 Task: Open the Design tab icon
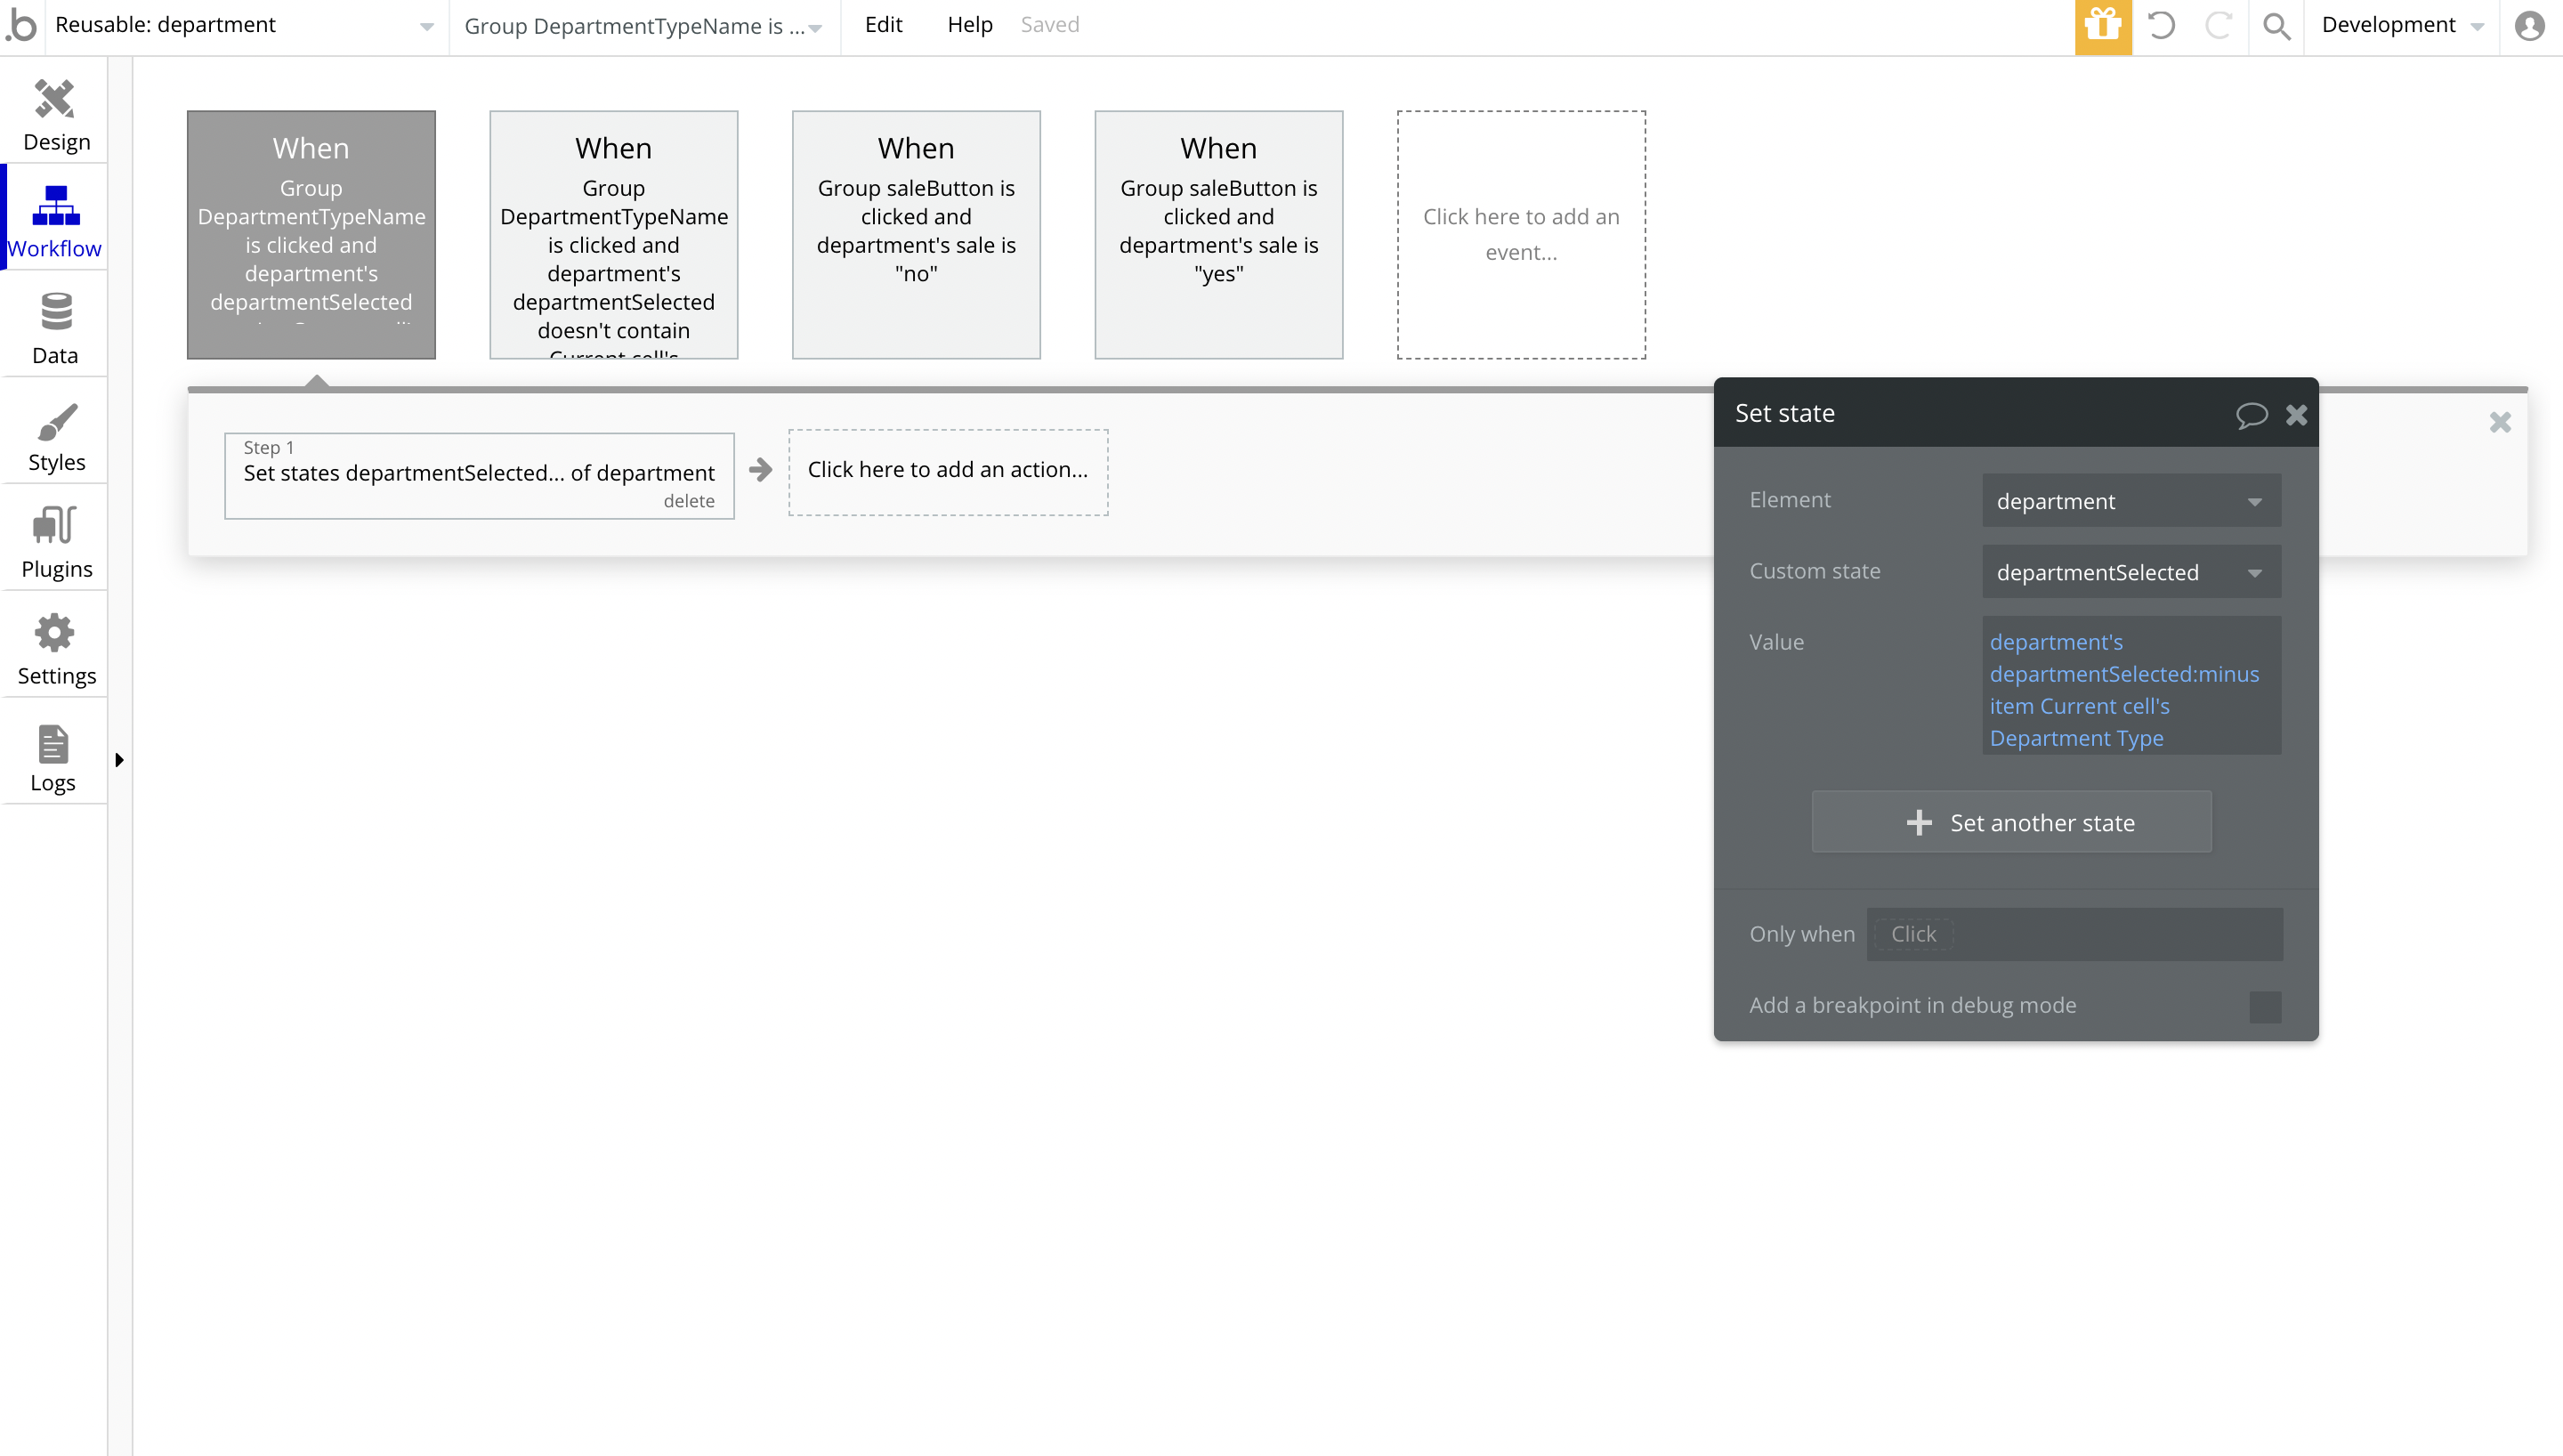(55, 100)
